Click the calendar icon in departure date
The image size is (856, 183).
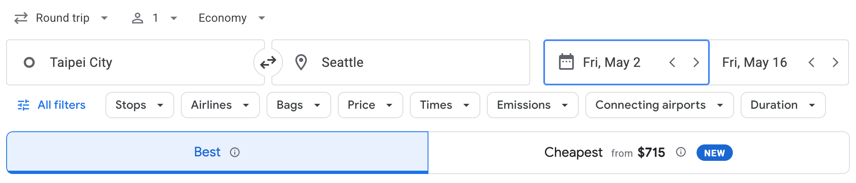[x=566, y=62]
